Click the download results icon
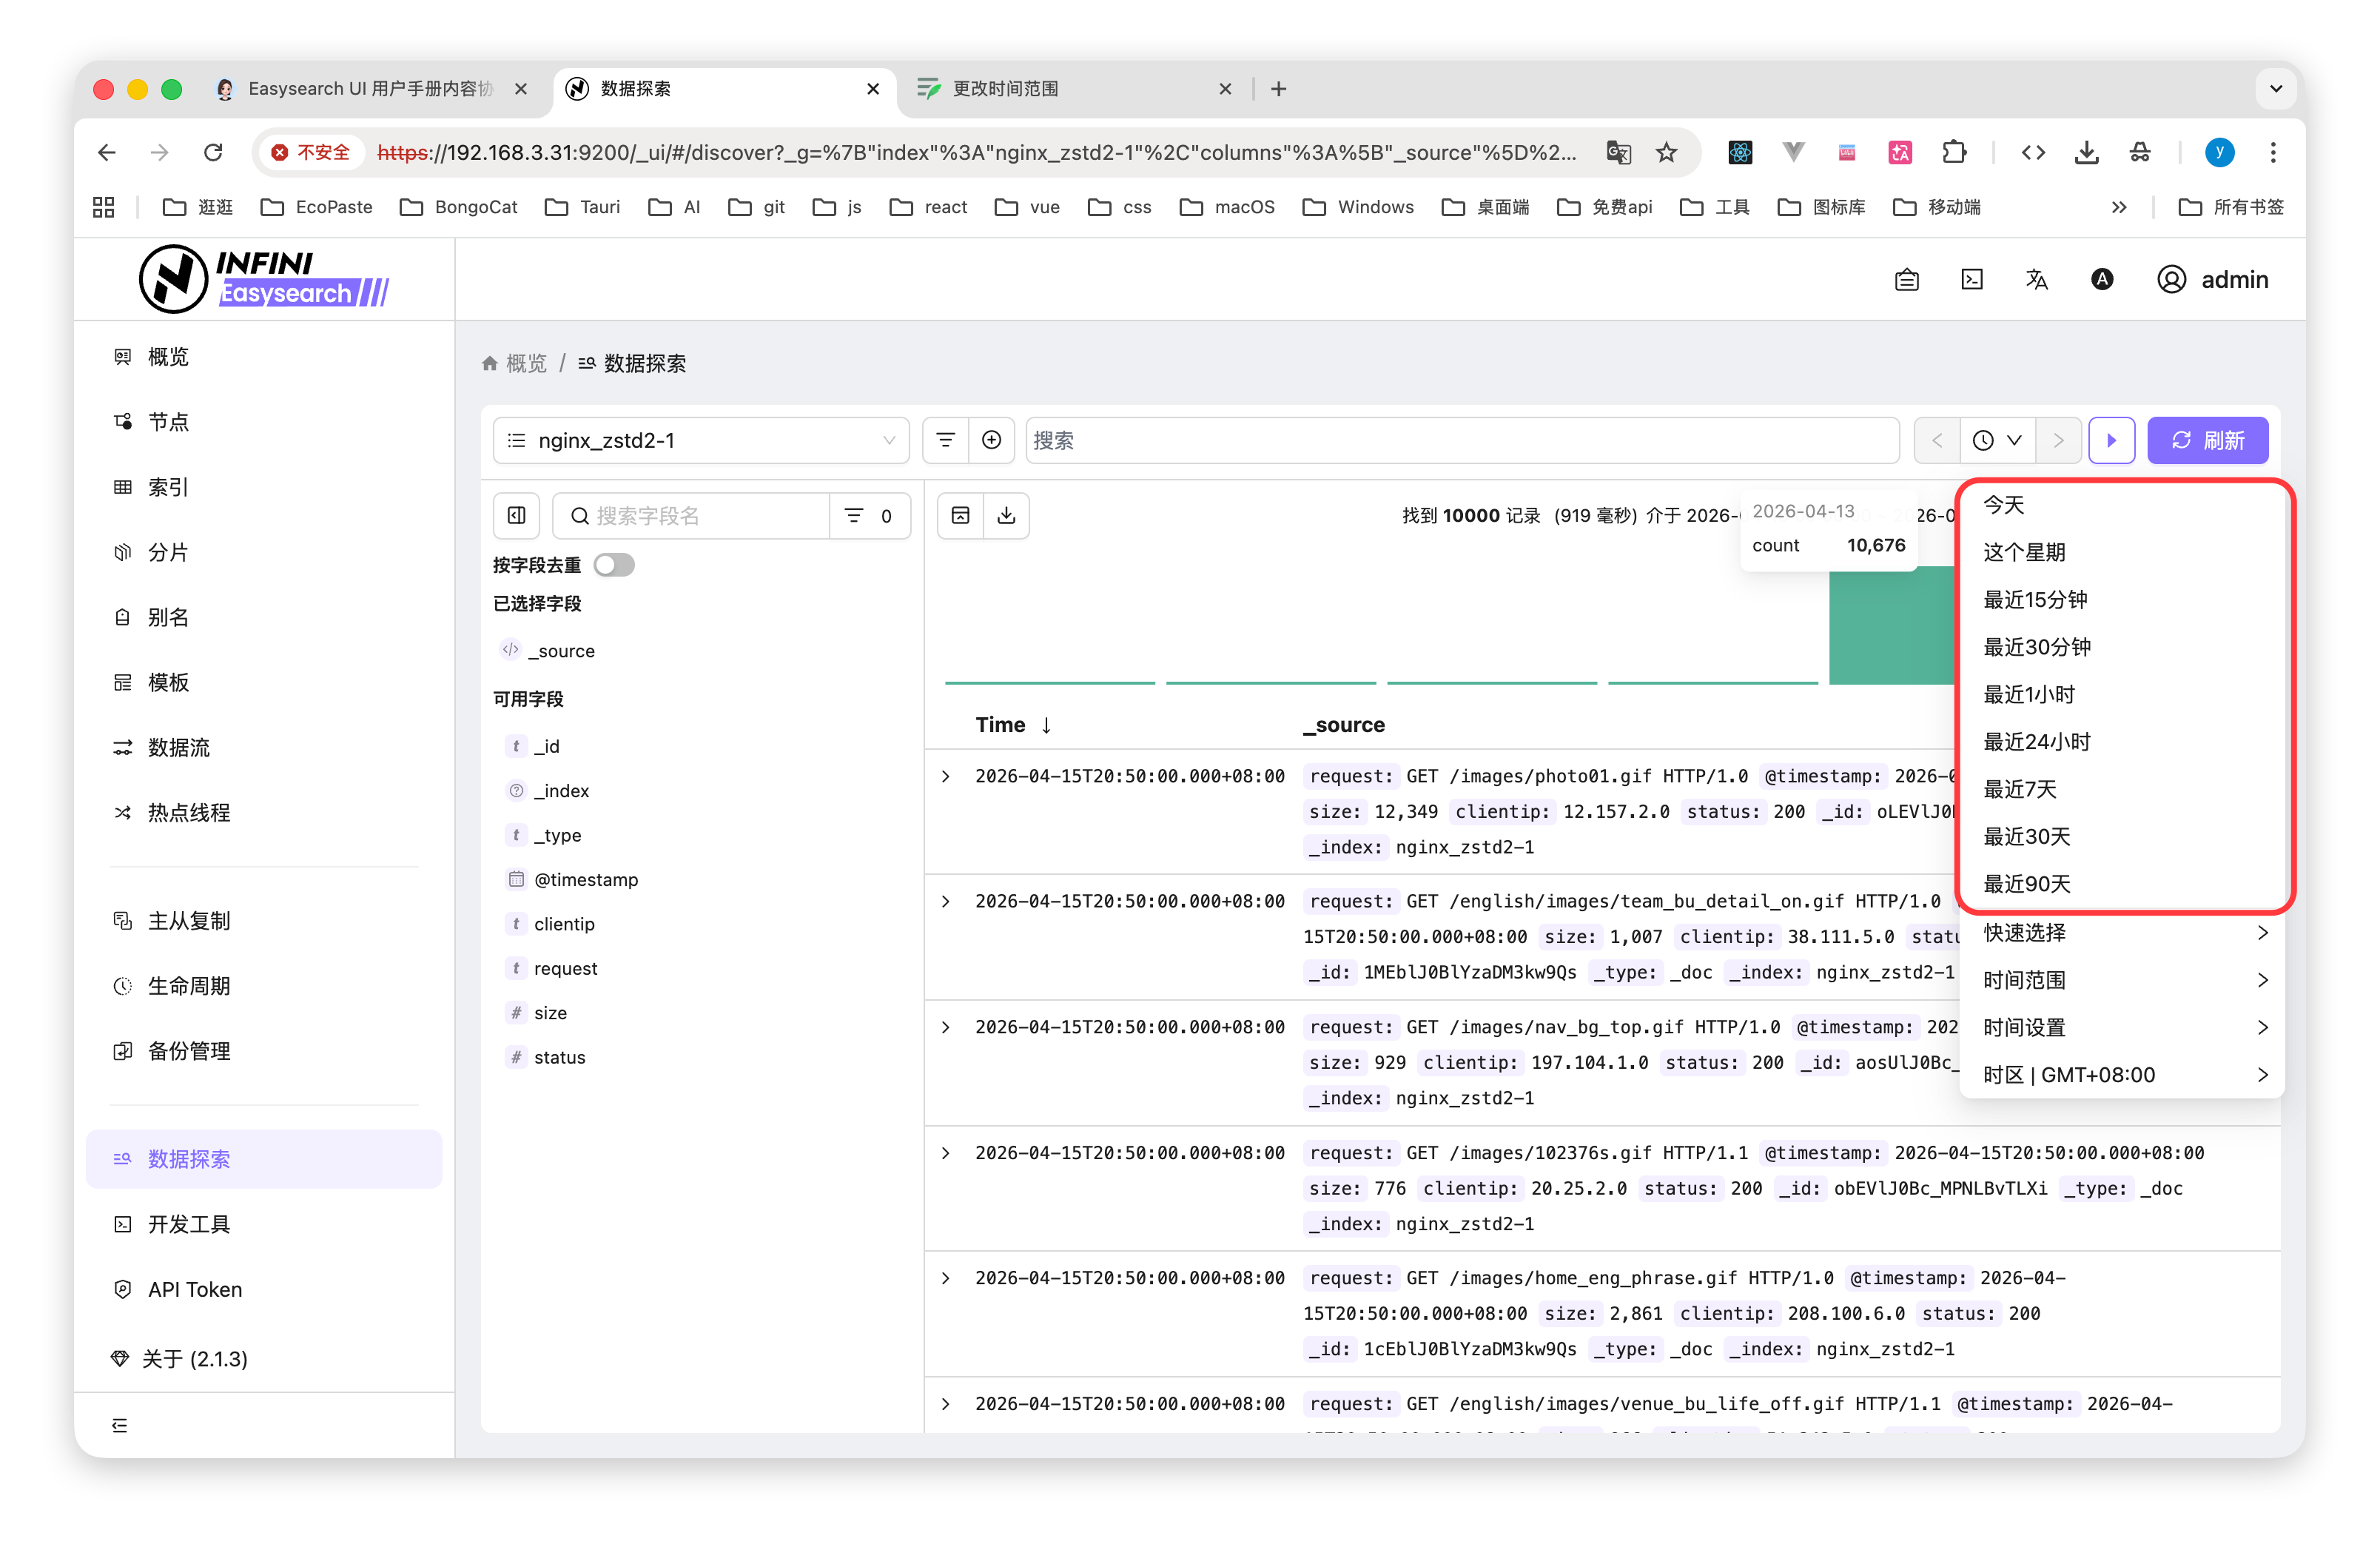This screenshot has width=2380, height=1547. point(1006,515)
